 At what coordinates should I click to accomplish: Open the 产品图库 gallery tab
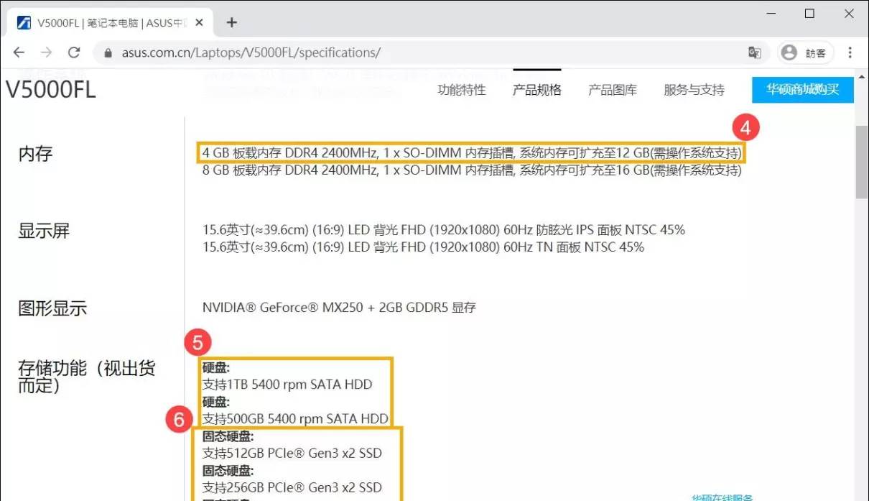click(612, 90)
